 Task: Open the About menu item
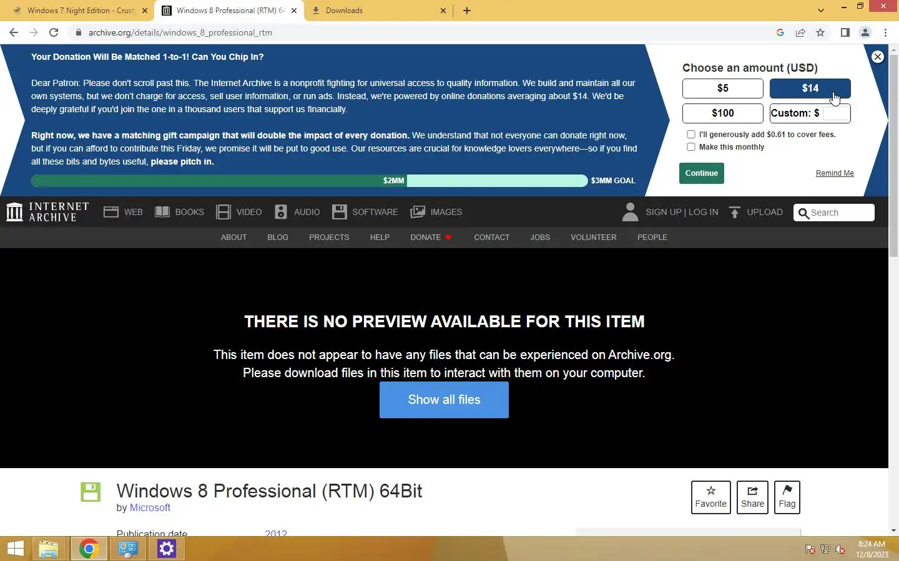point(233,237)
